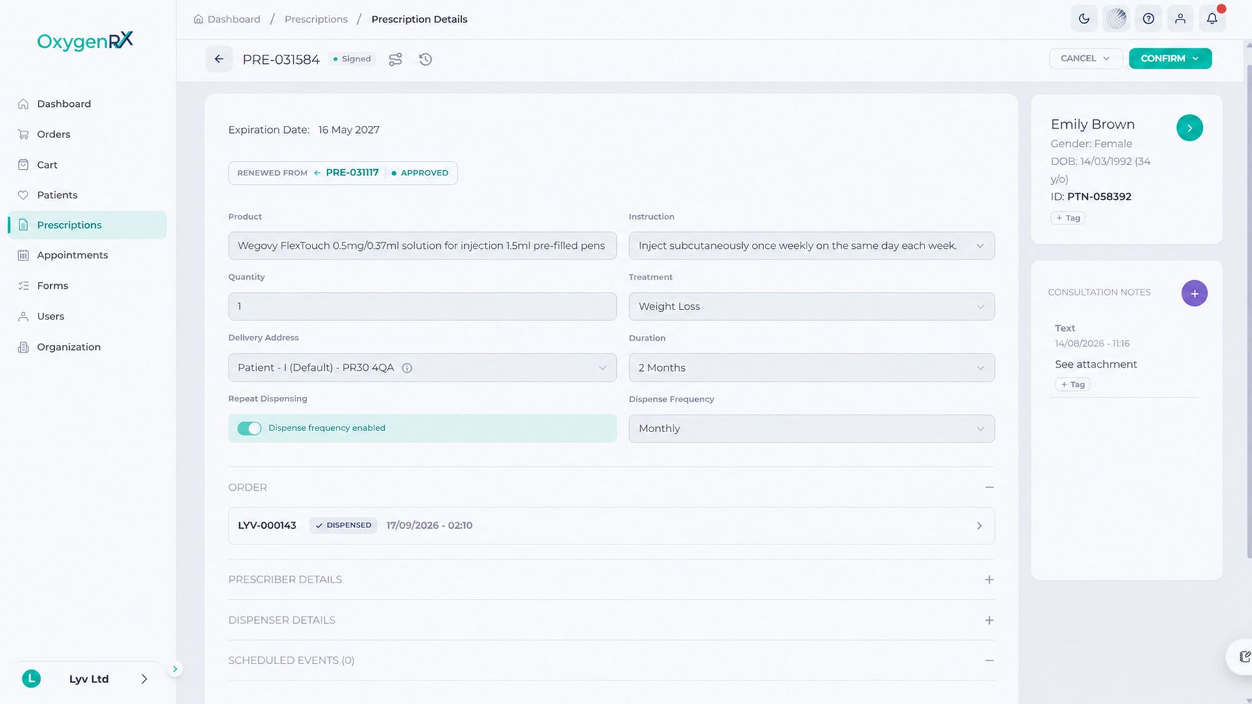The image size is (1252, 704).
Task: Switch to dark mode moon icon
Action: click(x=1084, y=19)
